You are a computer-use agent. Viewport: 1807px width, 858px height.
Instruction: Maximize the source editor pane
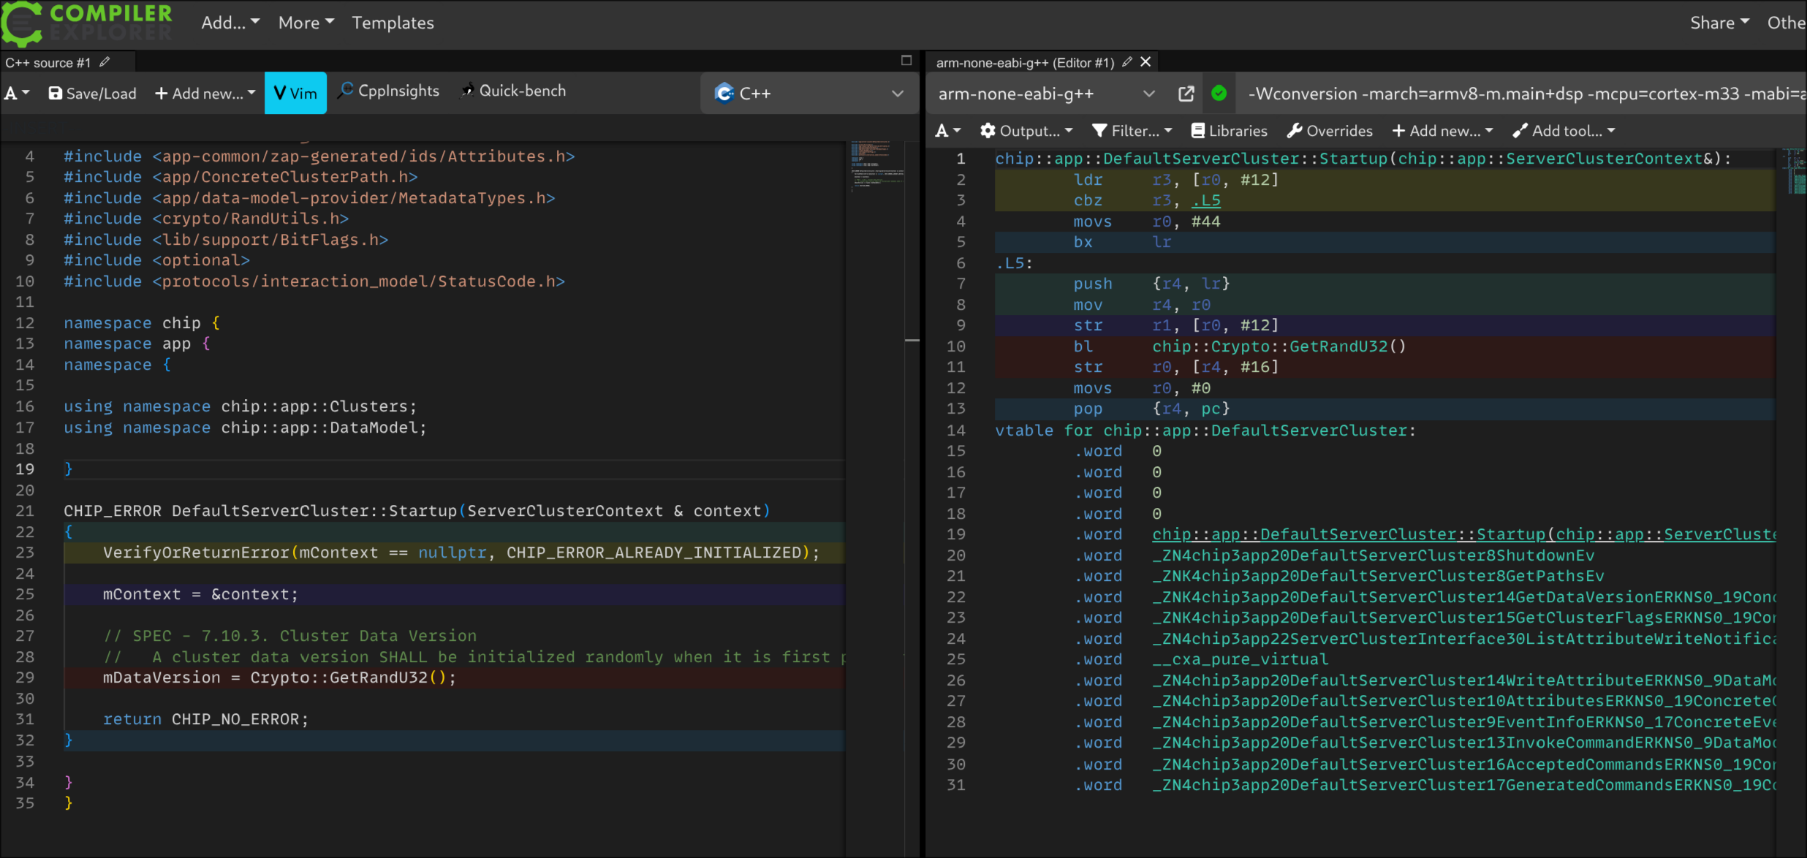pos(906,61)
